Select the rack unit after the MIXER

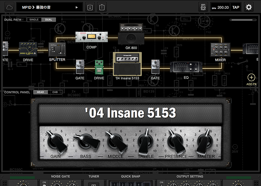click(x=250, y=49)
